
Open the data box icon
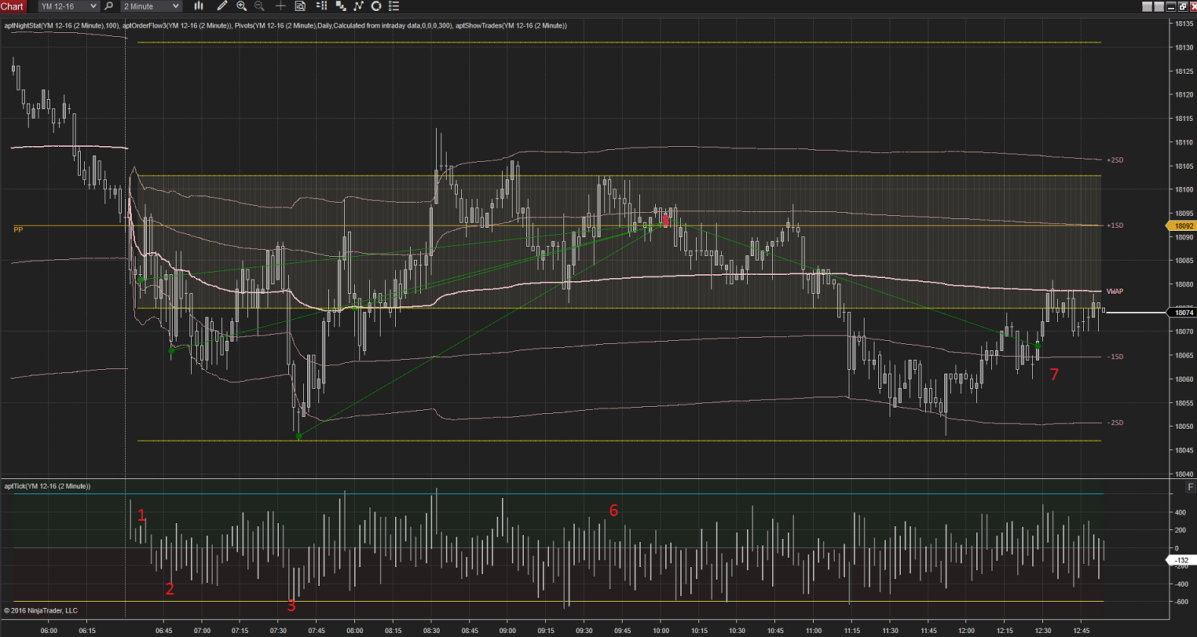click(300, 6)
